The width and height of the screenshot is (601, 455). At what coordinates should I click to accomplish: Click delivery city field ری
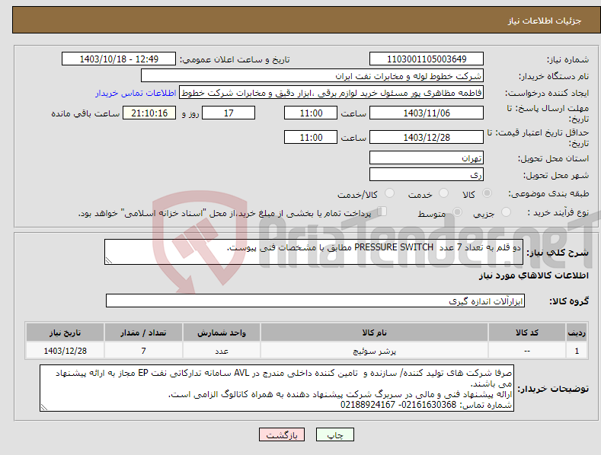tap(427, 175)
